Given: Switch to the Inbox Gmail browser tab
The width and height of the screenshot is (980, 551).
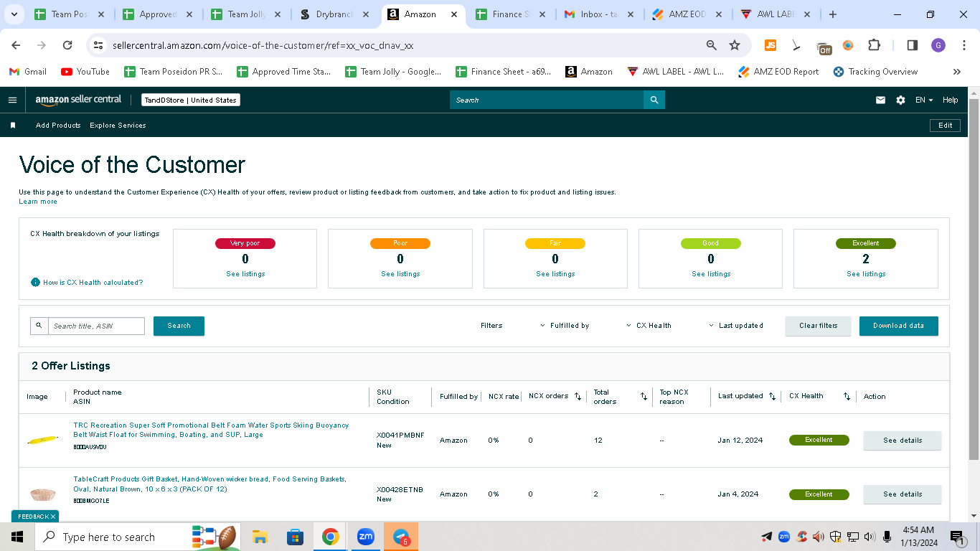Looking at the screenshot, I should [x=600, y=14].
